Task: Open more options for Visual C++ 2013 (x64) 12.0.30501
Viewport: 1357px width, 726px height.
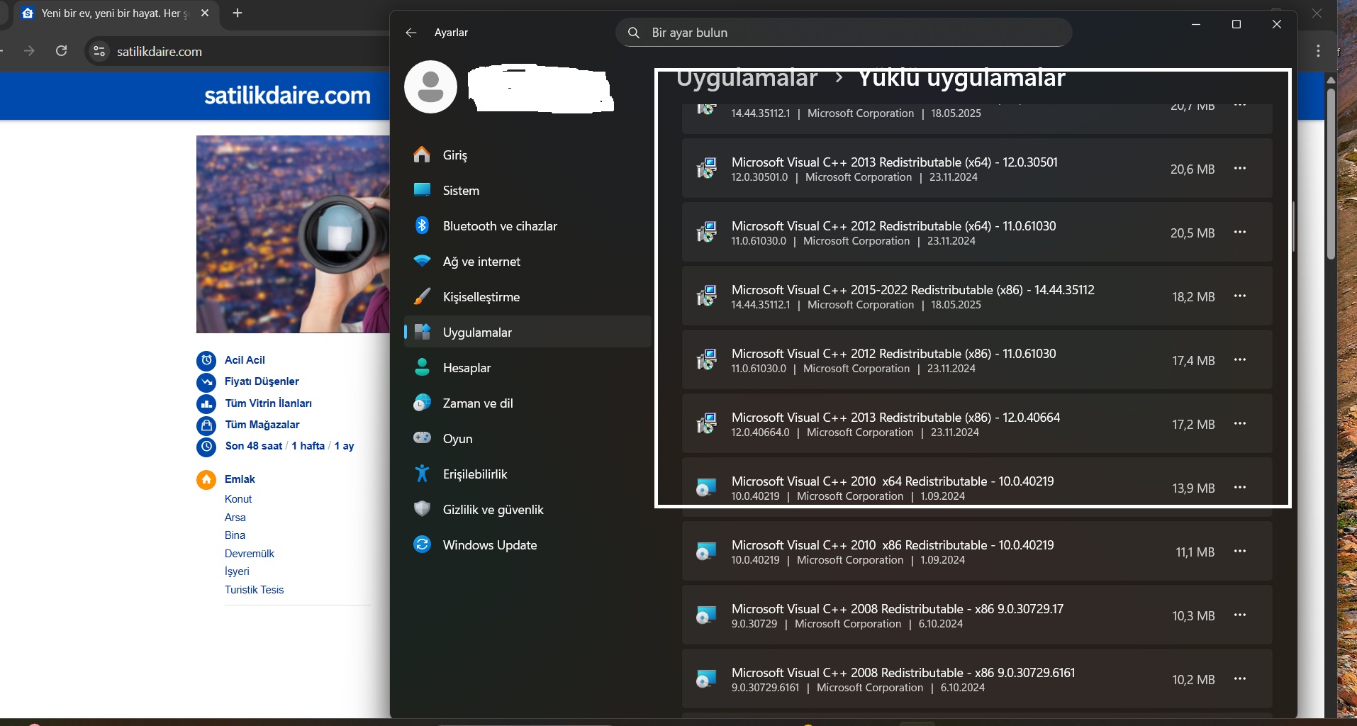Action: pyautogui.click(x=1240, y=169)
